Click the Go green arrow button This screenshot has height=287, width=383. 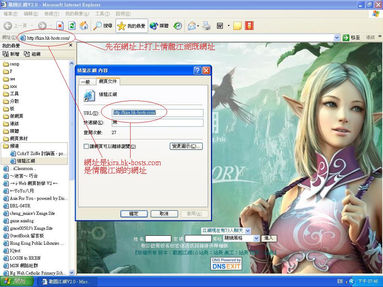click(346, 38)
